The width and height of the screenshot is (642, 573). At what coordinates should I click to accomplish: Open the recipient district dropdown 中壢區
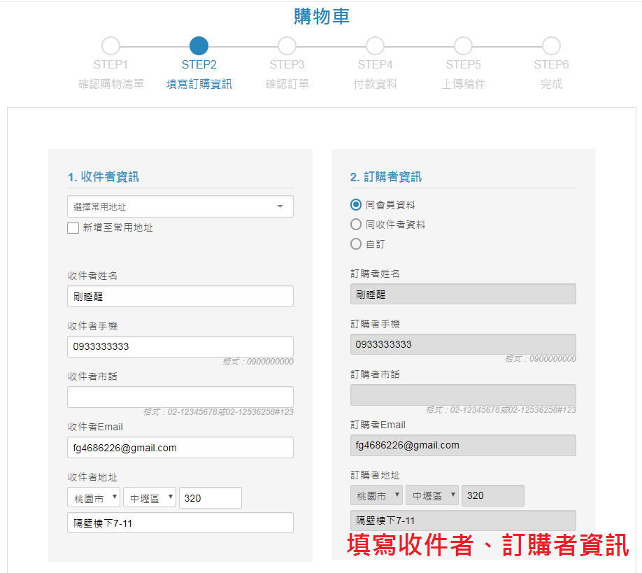[x=148, y=498]
